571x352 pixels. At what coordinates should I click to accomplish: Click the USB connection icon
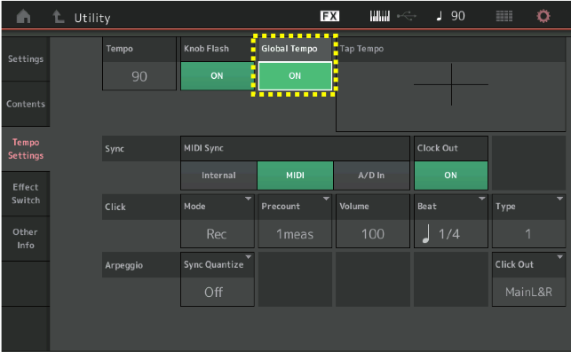click(407, 16)
